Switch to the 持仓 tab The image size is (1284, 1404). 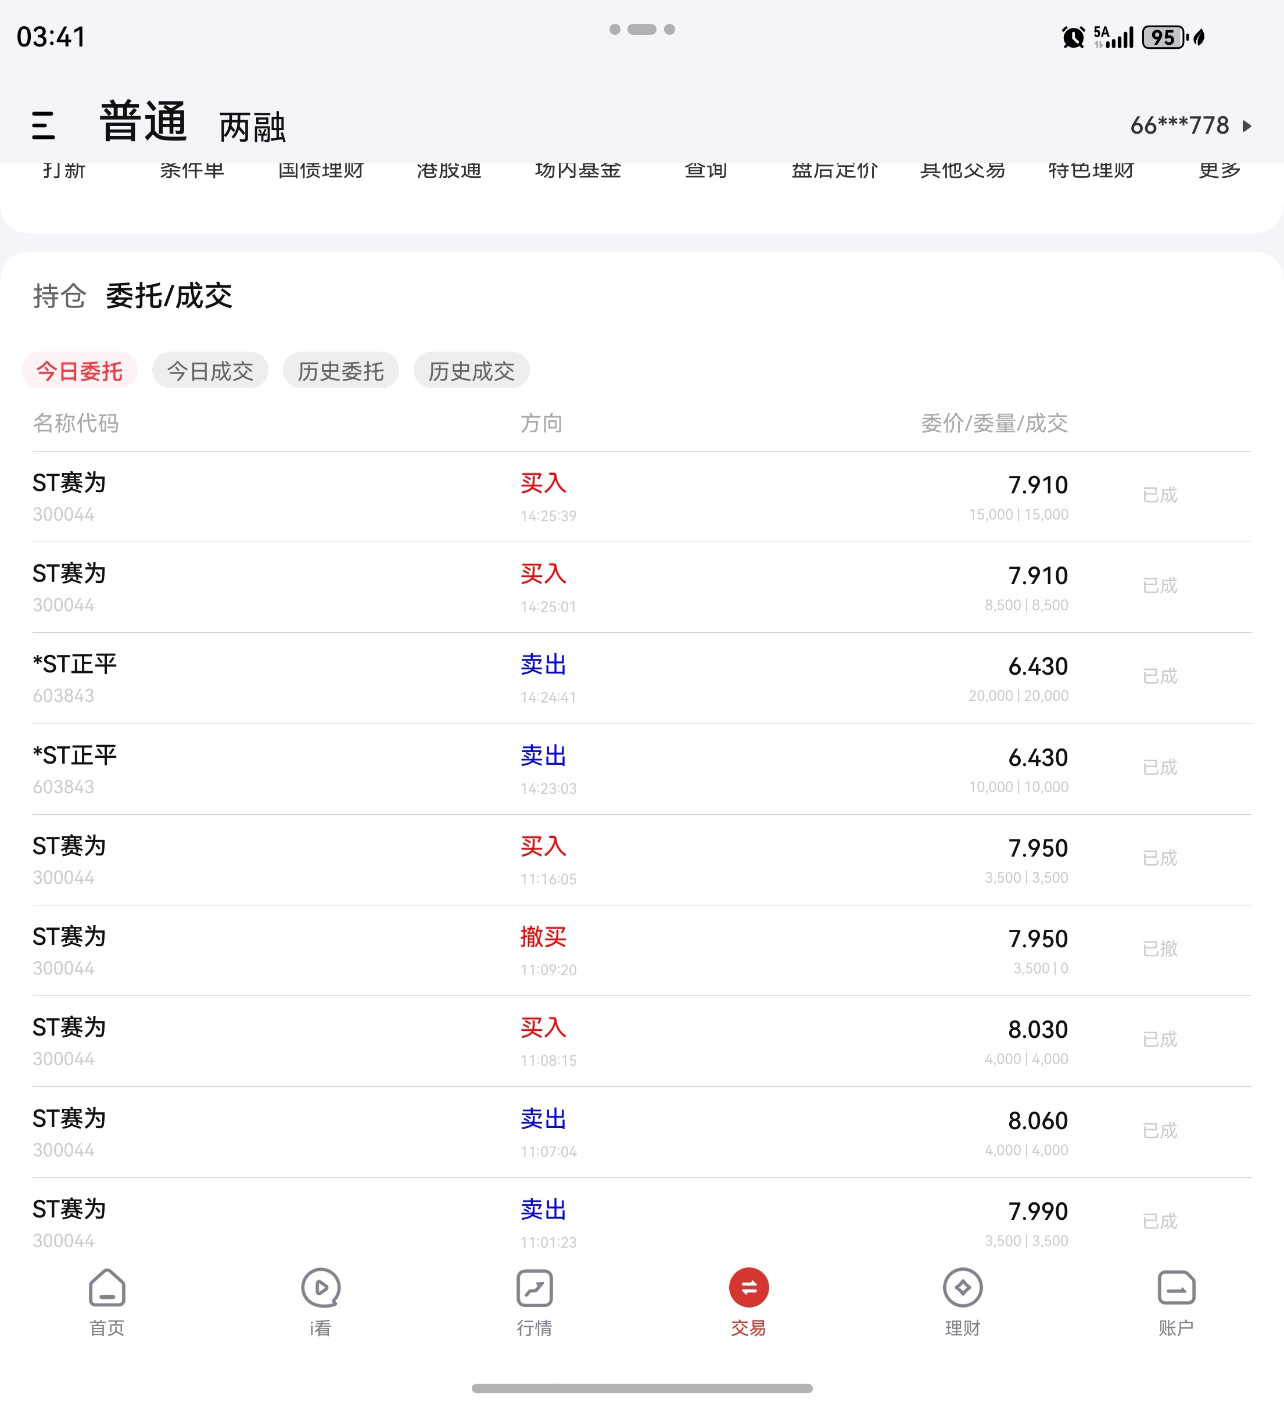59,296
